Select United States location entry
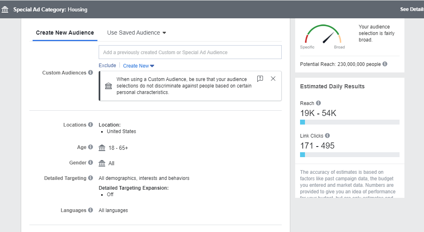424x232 pixels. click(121, 131)
